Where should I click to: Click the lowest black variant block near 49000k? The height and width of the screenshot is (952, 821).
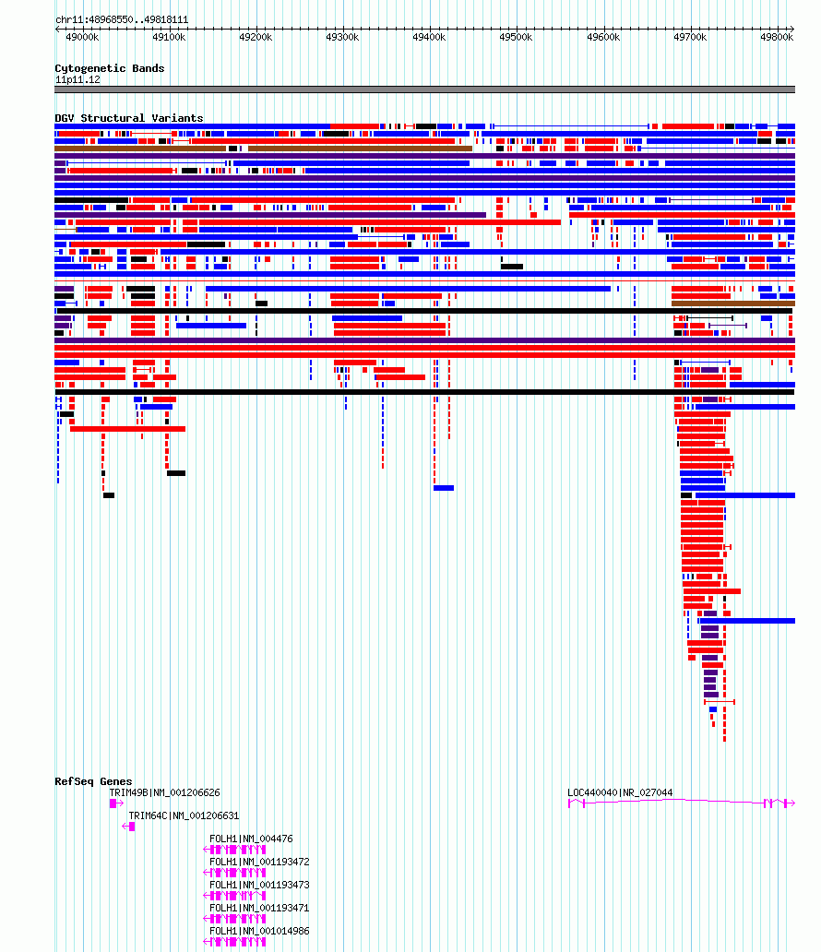(109, 495)
